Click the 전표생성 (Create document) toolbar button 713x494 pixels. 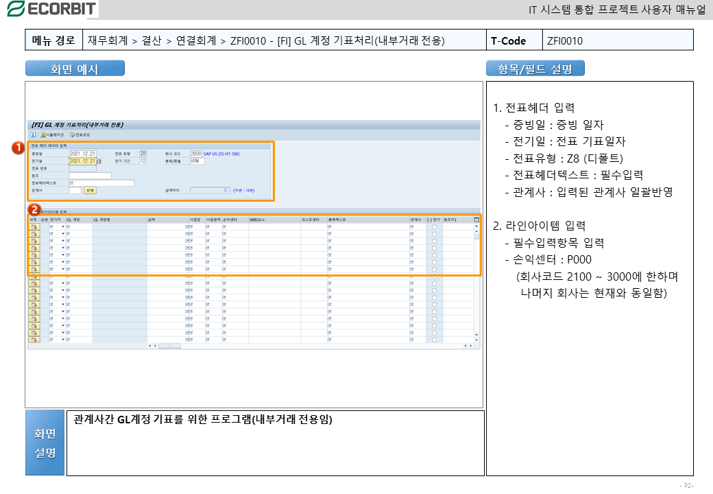pos(80,134)
